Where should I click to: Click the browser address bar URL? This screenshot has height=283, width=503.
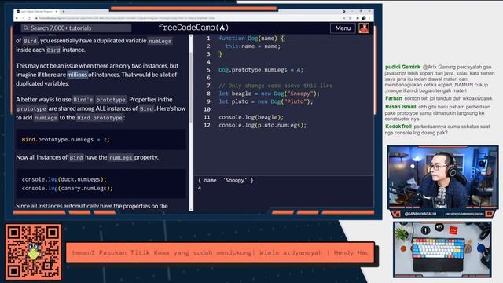(x=127, y=18)
